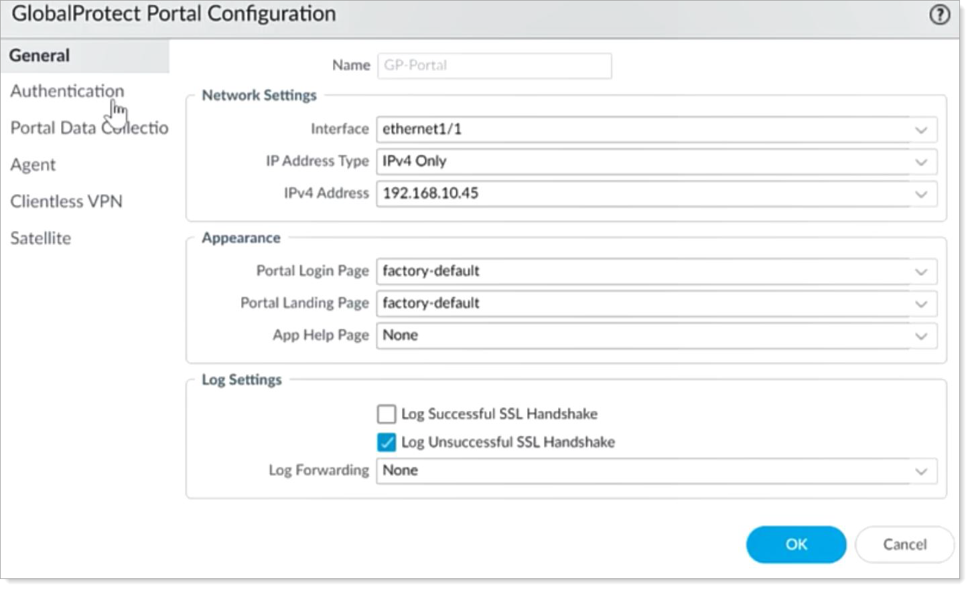
Task: Confirm with the OK button
Action: (x=796, y=544)
